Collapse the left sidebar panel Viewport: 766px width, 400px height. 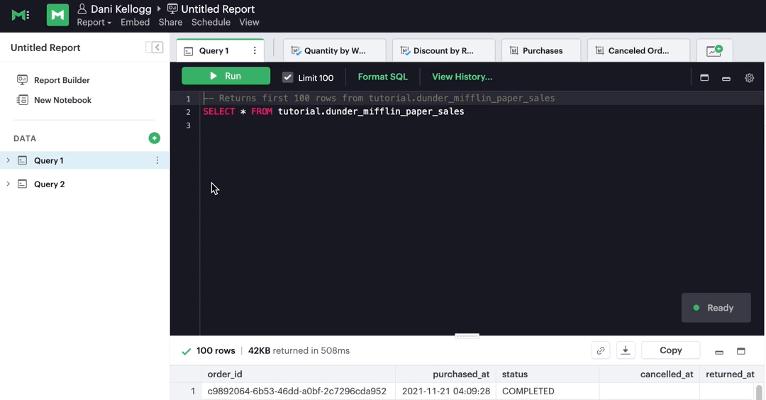click(x=155, y=48)
